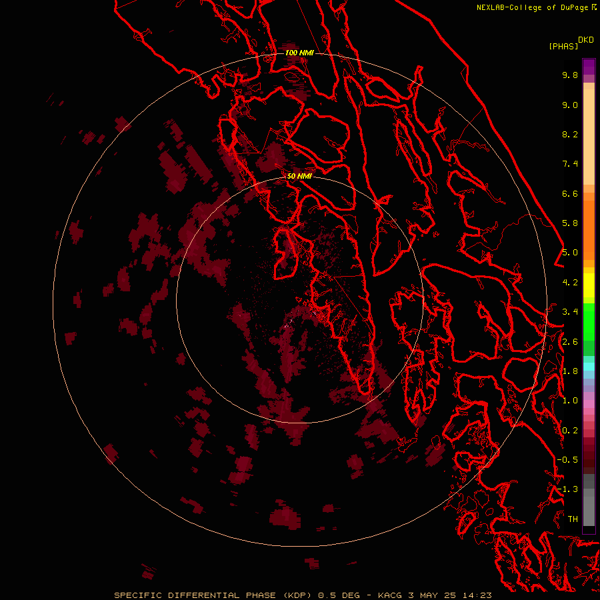The image size is (600, 600).
Task: Click the 14:23 timestamp in the caption
Action: [477, 595]
